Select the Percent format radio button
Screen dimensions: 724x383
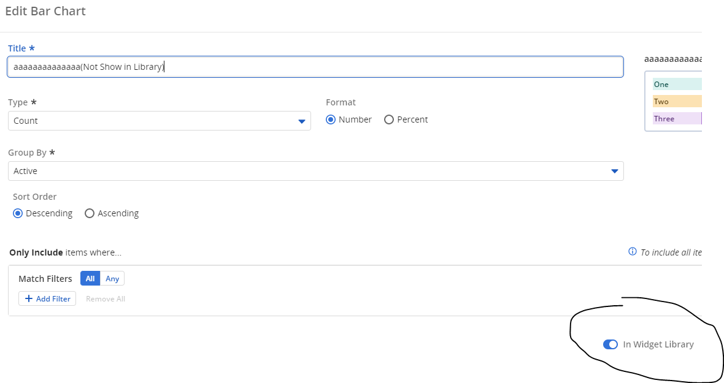[389, 120]
